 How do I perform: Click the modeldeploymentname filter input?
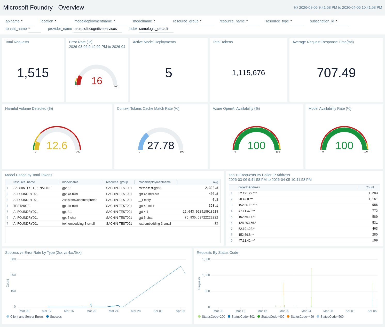[x=120, y=21]
